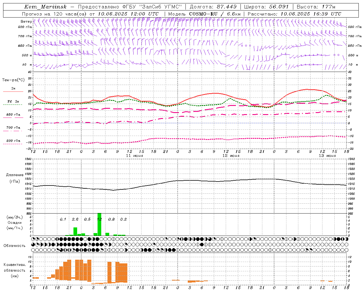Select the latitude value 56.091
Image resolution: width=363 pixels, height=290 pixels.
[x=279, y=7]
